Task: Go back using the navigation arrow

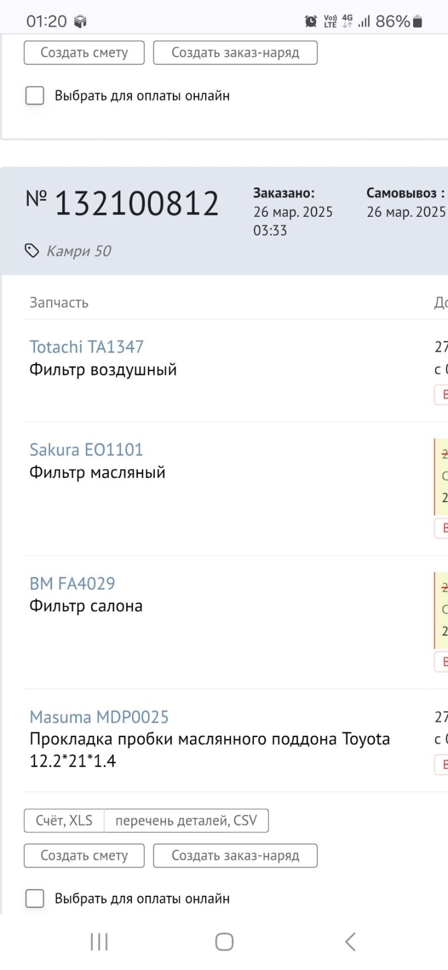Action: [350, 942]
